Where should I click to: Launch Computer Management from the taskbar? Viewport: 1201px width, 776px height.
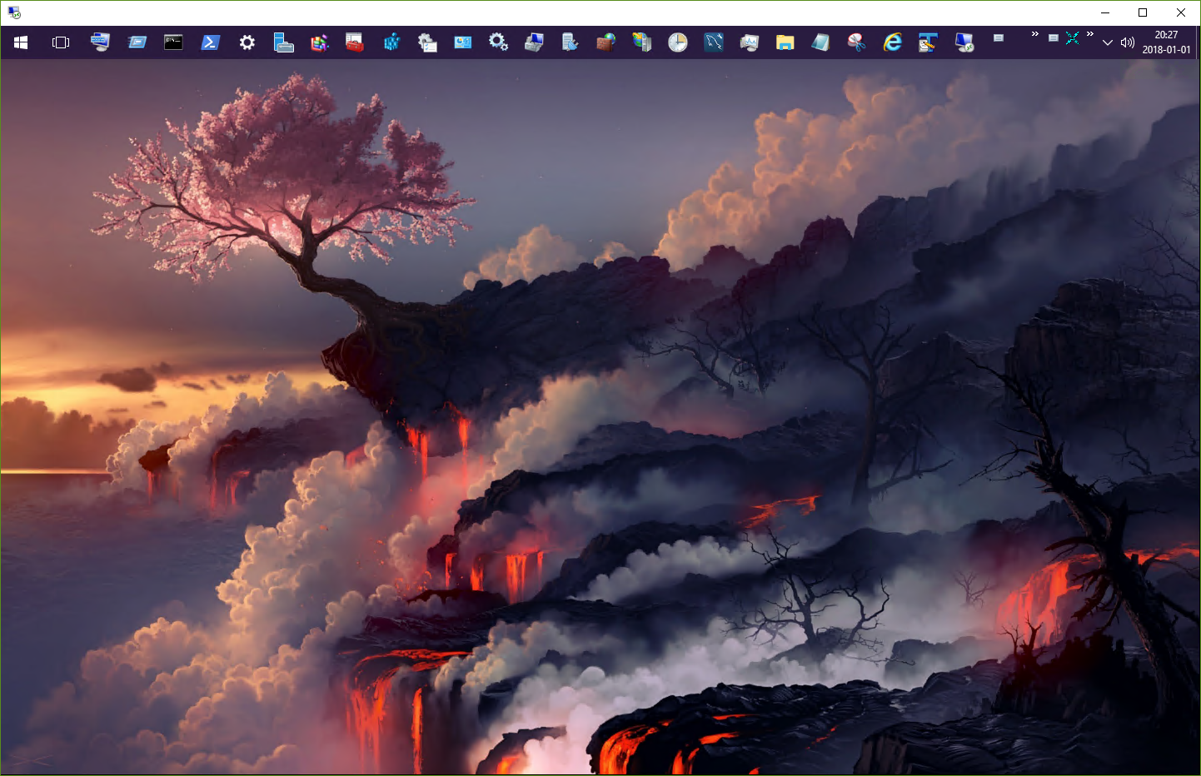tap(534, 42)
